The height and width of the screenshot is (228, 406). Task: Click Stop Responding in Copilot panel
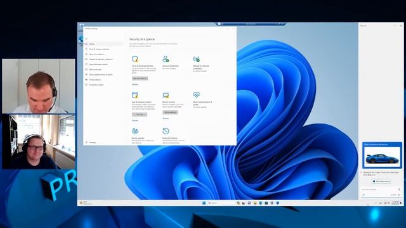381,182
